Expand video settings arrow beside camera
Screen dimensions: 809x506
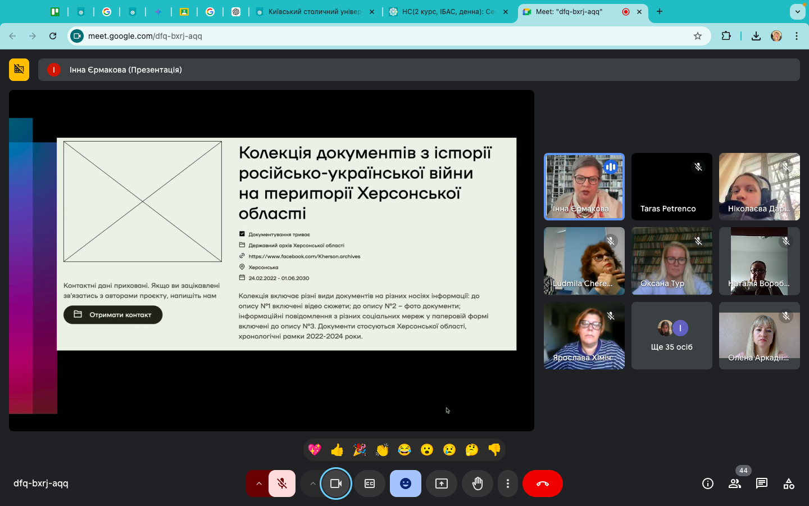point(312,484)
